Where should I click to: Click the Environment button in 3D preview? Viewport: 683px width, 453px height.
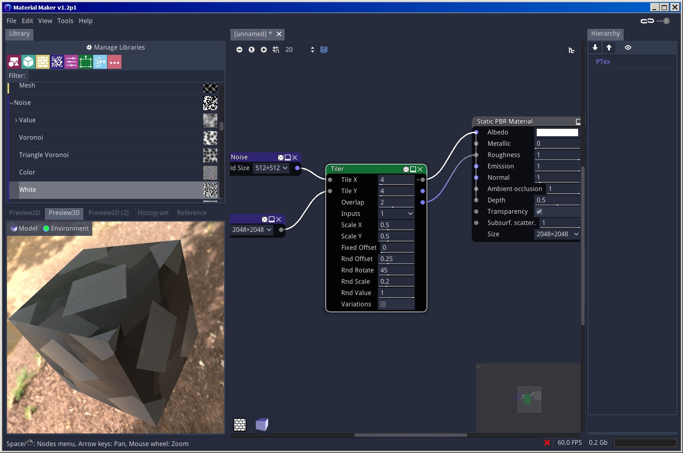66,228
